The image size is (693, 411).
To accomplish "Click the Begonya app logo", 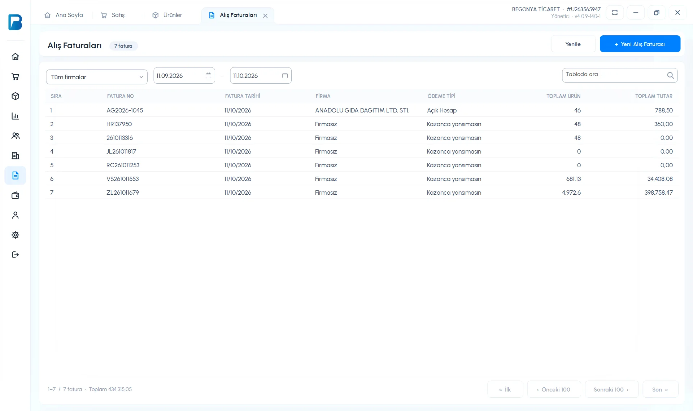I will click(15, 22).
